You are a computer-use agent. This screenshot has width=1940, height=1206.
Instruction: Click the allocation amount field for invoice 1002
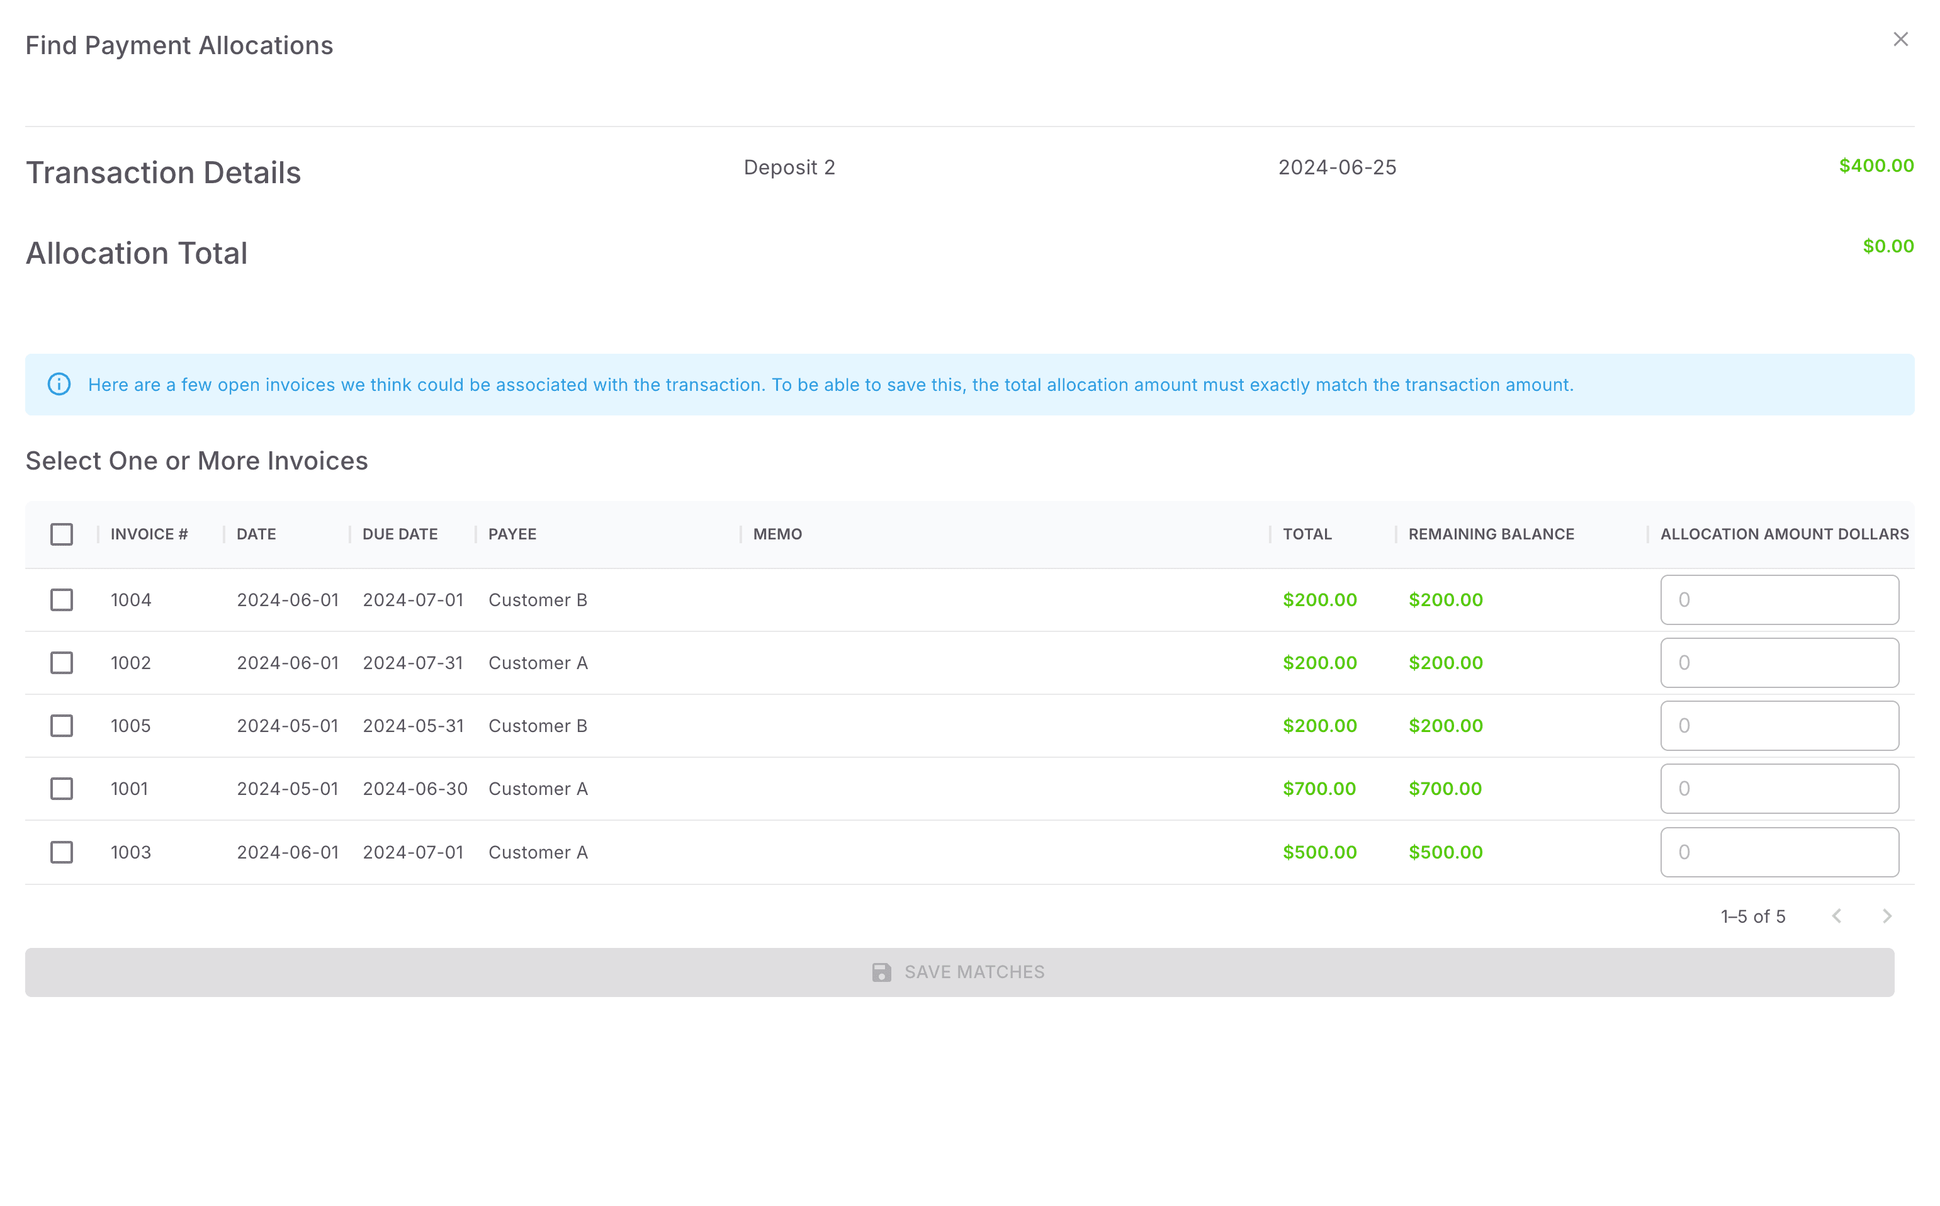[1779, 662]
